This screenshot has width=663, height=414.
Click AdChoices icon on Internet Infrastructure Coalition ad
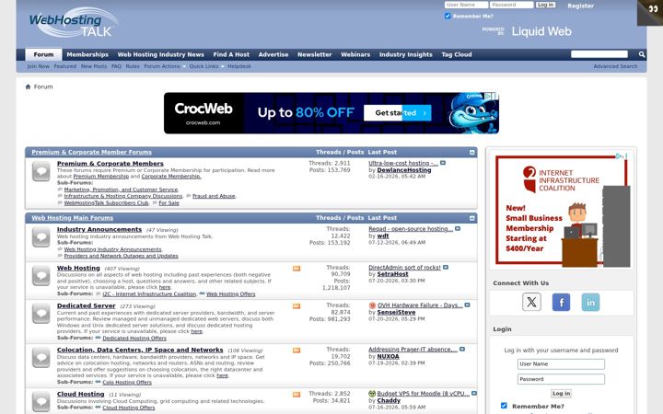(619, 156)
